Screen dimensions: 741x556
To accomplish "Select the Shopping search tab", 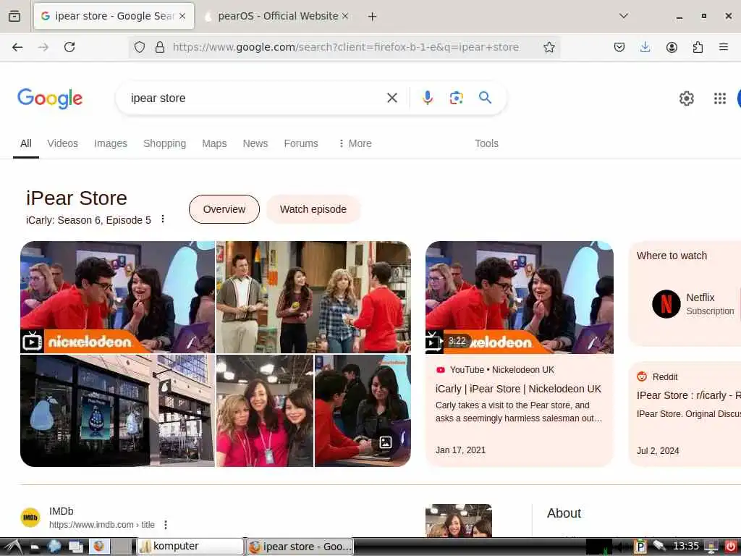I will pos(164,143).
